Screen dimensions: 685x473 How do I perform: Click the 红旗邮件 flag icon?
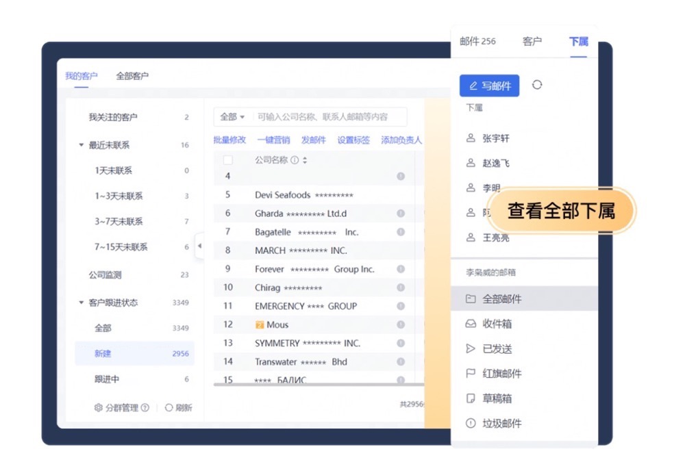point(471,374)
